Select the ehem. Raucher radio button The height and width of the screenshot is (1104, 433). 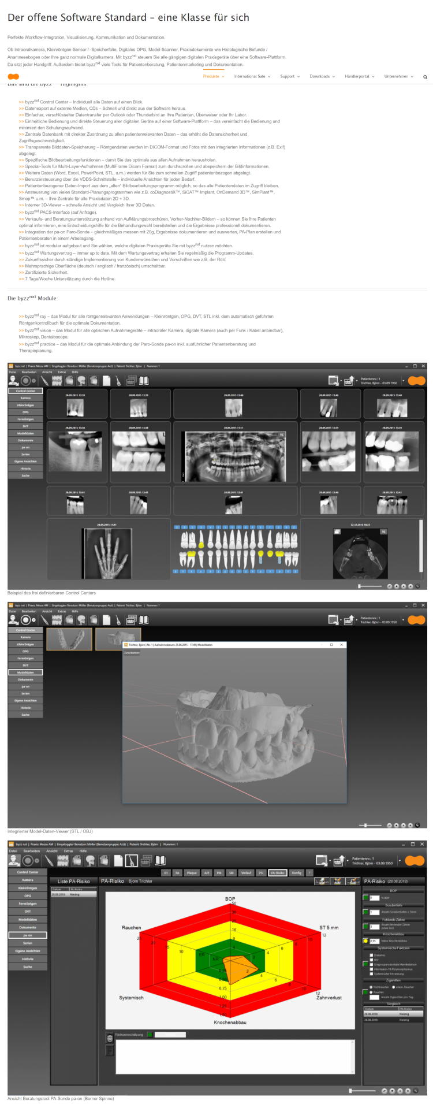click(x=394, y=987)
